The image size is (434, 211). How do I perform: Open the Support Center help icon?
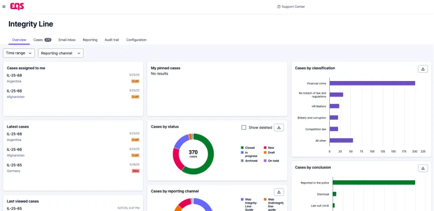[x=279, y=7]
